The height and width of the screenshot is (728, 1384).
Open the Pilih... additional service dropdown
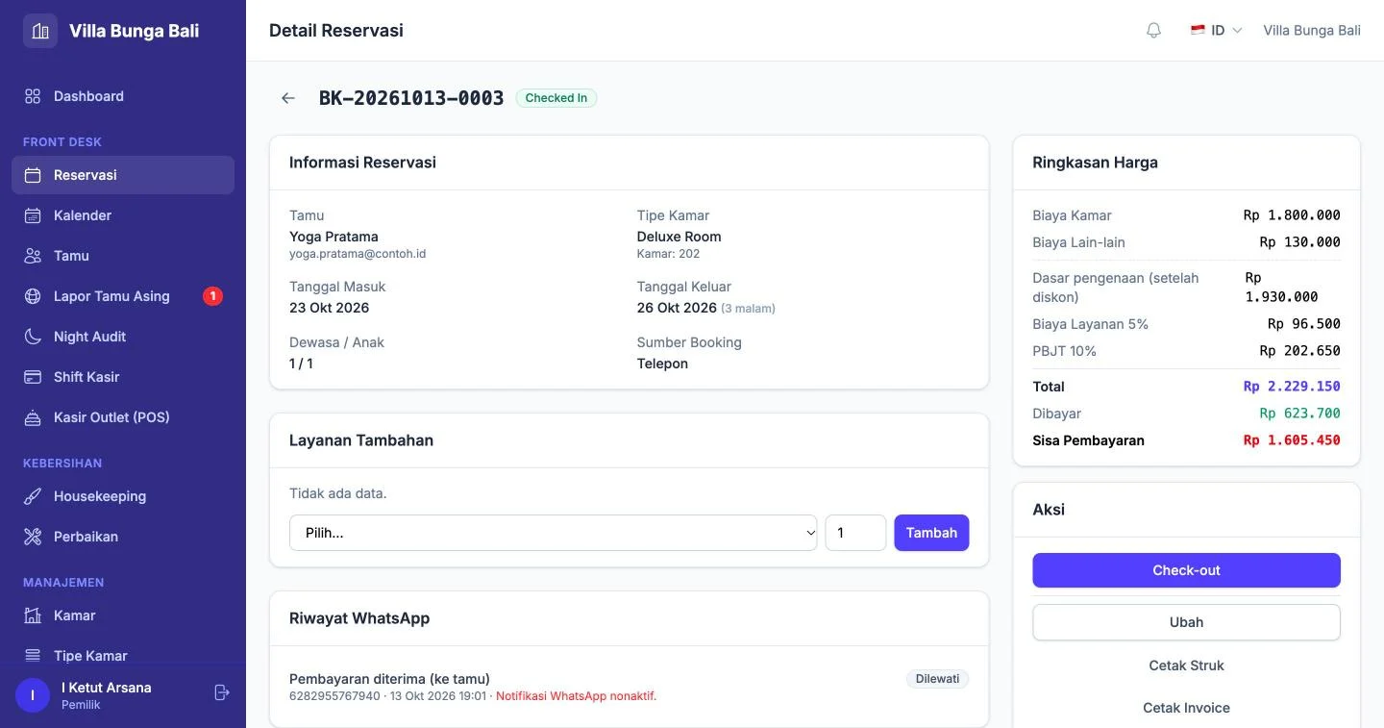(x=554, y=533)
